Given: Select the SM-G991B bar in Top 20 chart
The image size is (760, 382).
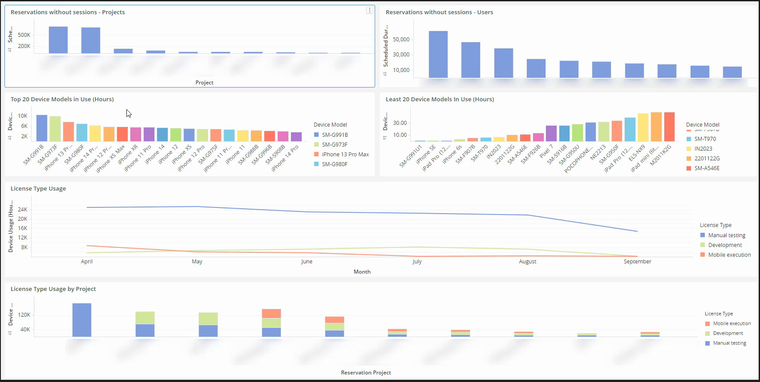Looking at the screenshot, I should coord(42,128).
